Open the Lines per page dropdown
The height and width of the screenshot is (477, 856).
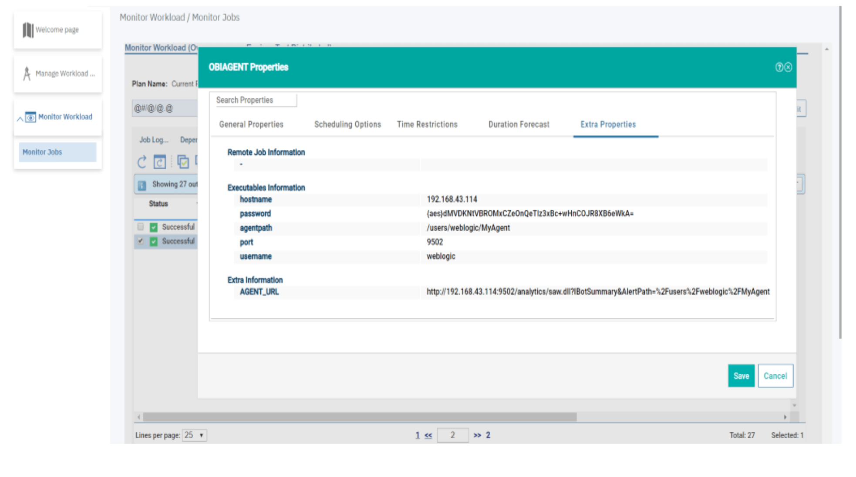click(195, 435)
